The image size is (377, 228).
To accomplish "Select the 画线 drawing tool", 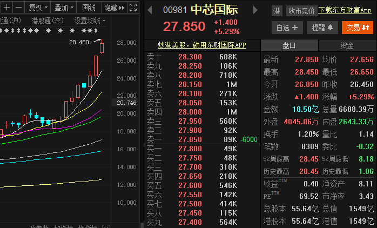I will point(89,8).
